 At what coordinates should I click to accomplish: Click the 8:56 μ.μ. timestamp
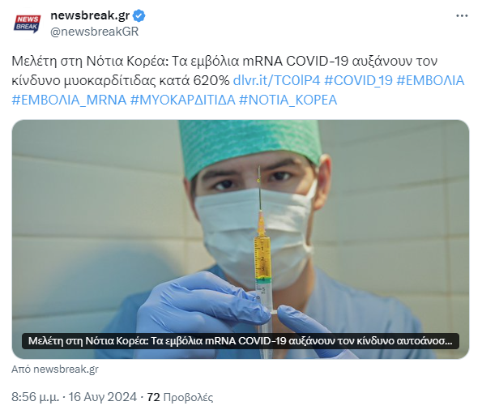pos(35,397)
